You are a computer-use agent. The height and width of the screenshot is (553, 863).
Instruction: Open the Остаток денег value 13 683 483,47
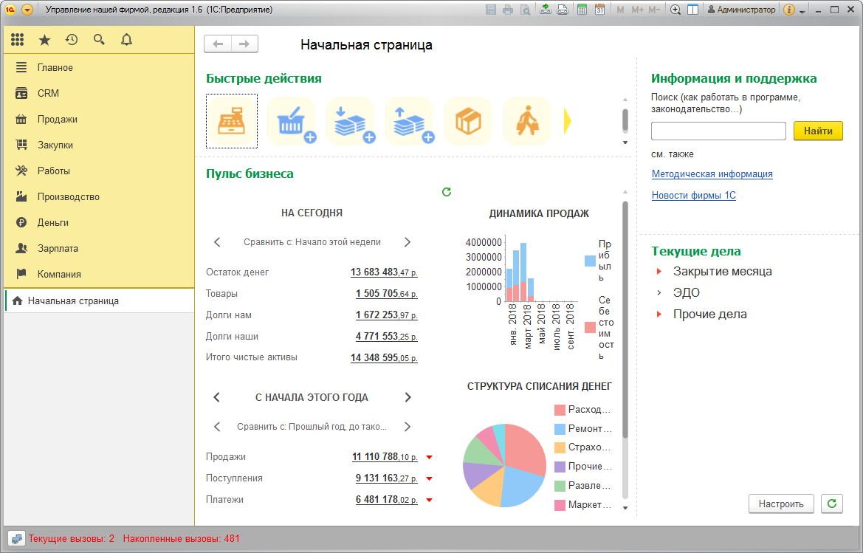pos(384,272)
